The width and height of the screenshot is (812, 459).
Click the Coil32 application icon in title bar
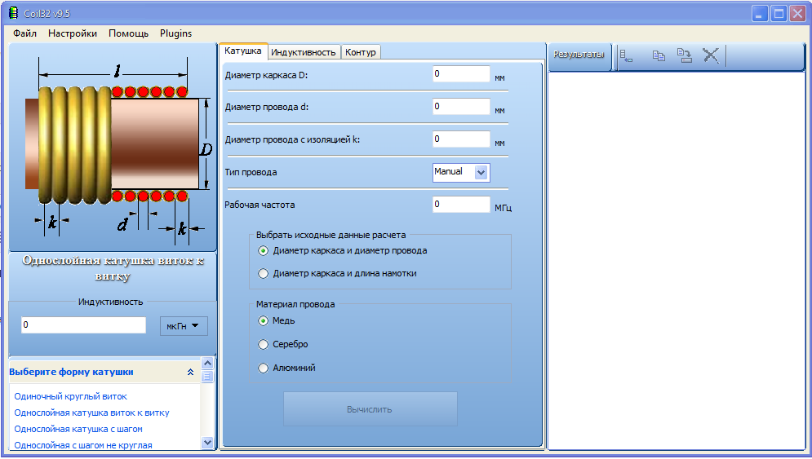pyautogui.click(x=13, y=13)
